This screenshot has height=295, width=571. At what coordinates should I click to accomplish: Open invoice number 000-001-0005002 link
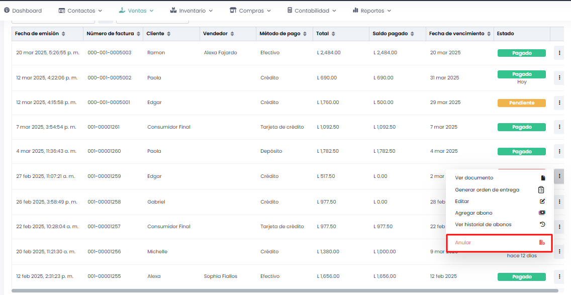click(109, 78)
